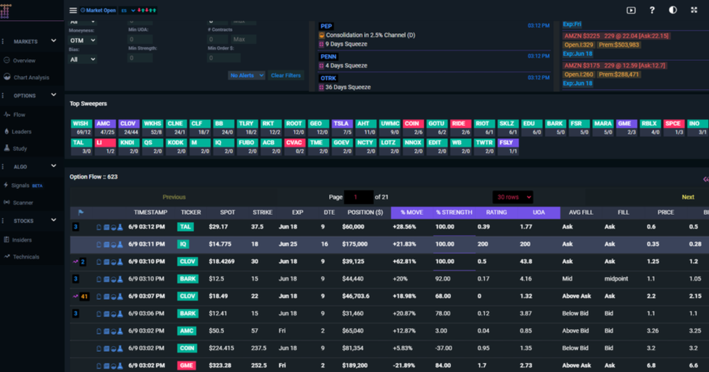Screen dimensions: 709x372
Task: Click Clear Filters button
Action: (286, 76)
